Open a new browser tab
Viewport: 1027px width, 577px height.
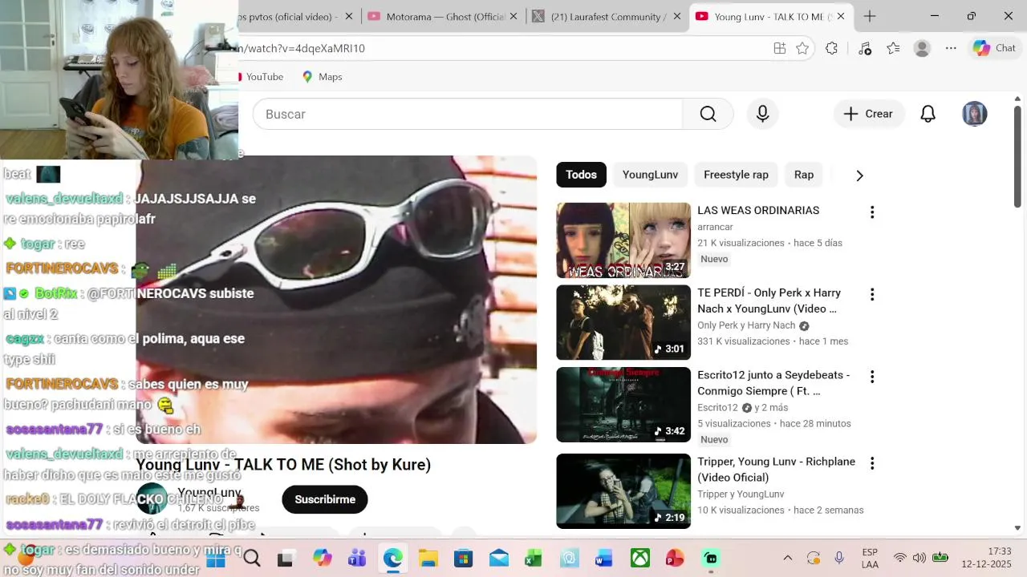tap(870, 16)
